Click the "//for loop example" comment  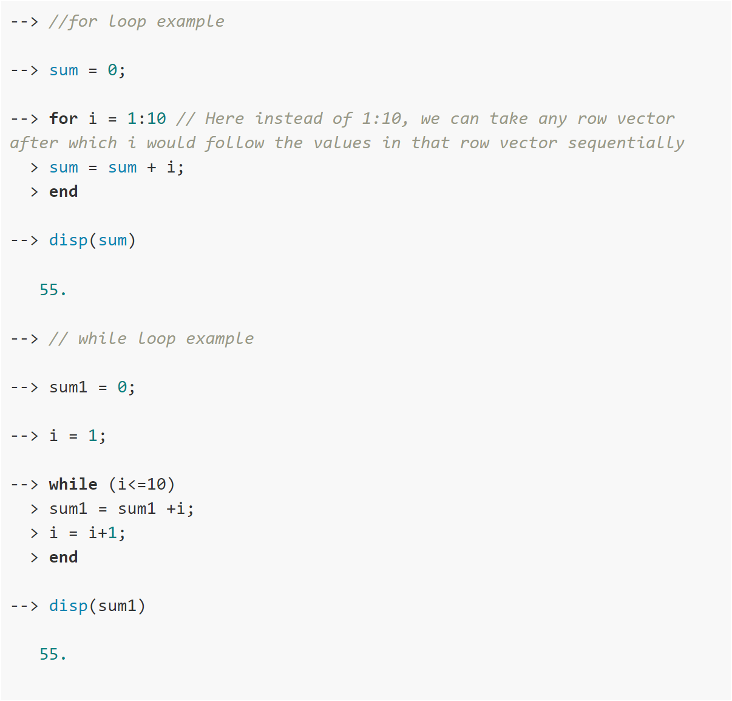click(137, 22)
